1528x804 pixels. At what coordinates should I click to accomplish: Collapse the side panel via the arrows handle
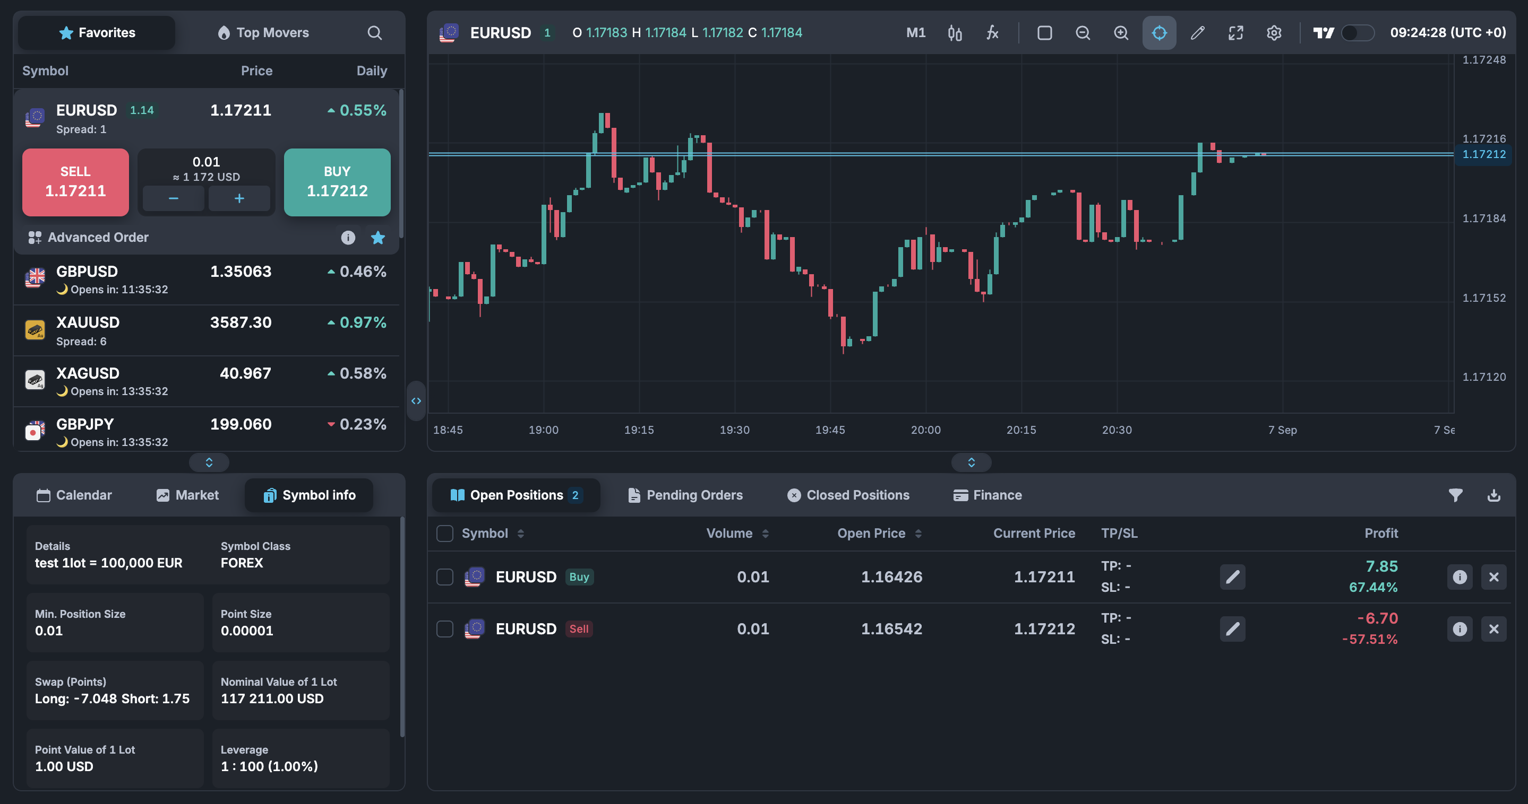point(416,401)
